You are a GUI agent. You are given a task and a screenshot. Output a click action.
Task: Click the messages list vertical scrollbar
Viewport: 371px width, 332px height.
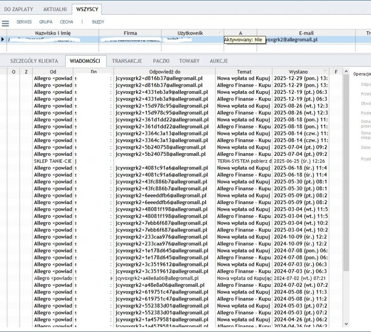347,177
